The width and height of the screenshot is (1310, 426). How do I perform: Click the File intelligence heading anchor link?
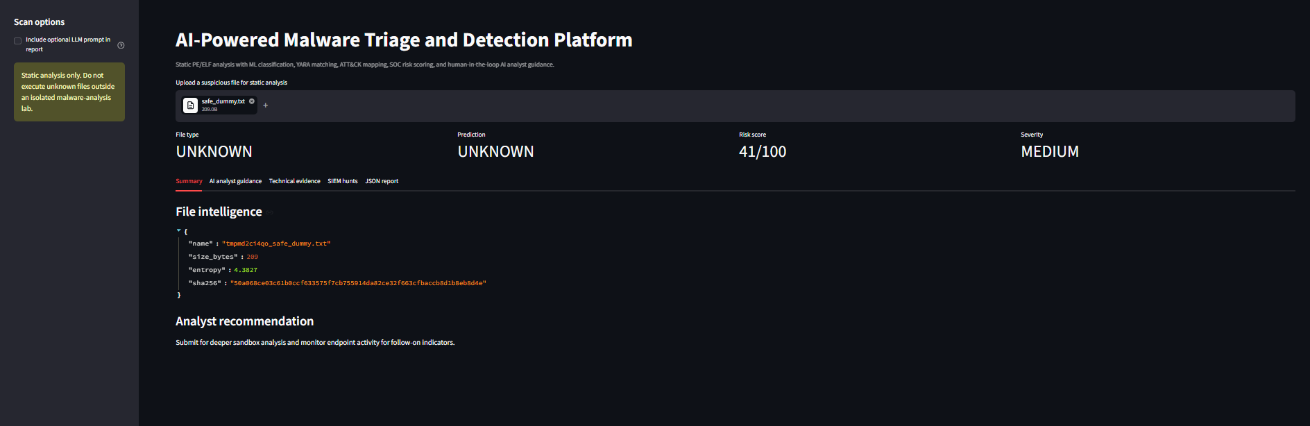click(x=271, y=212)
